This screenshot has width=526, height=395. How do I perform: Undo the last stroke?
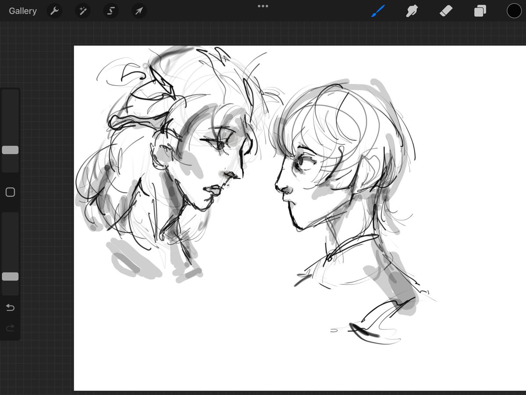(10, 308)
